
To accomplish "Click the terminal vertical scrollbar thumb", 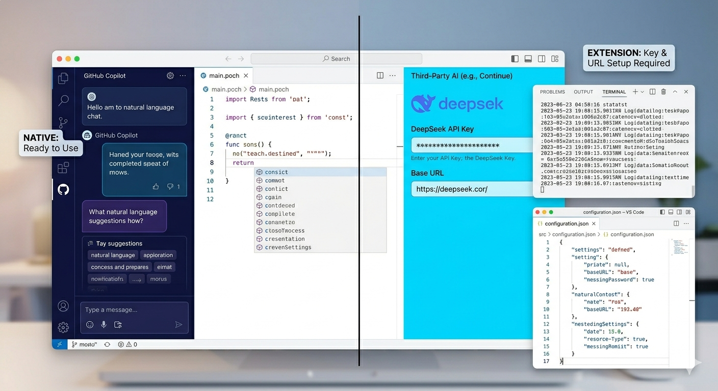I will (693, 191).
